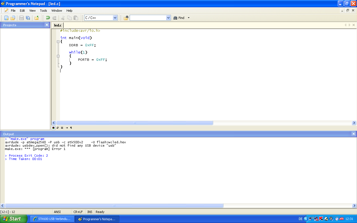Screen dimensions: 357x223
Task: Click Output pane scrollbar right arrow
Action: (x=354, y=205)
